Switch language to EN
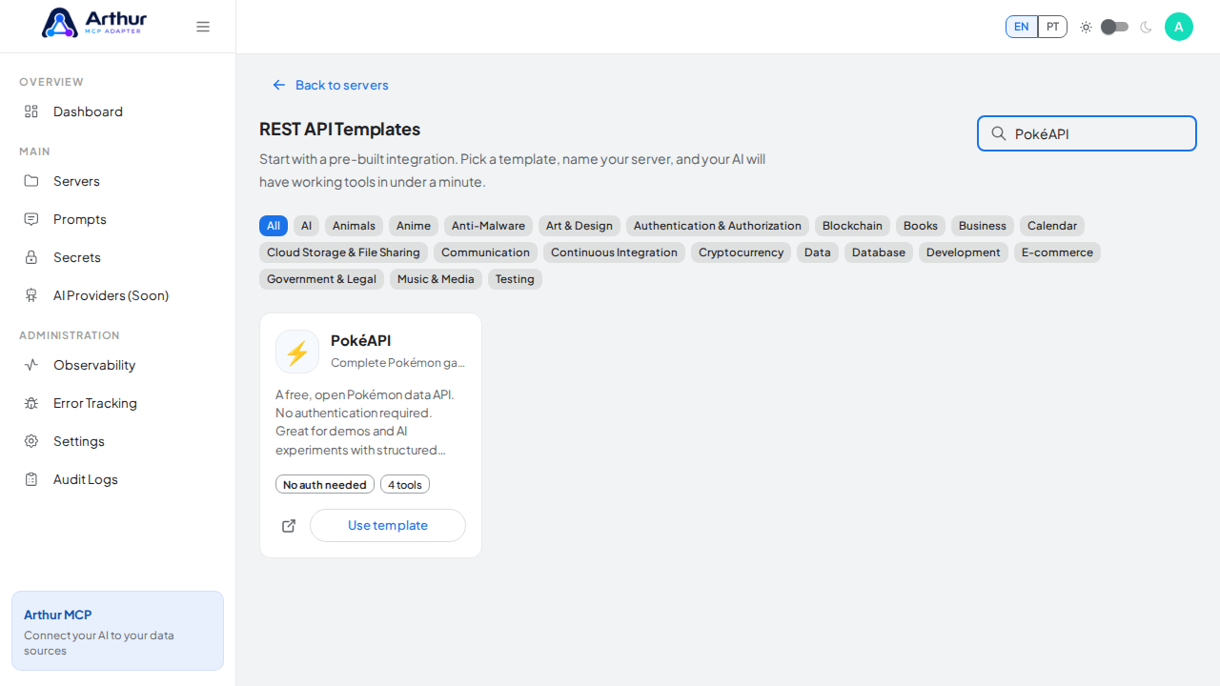The height and width of the screenshot is (686, 1220). (1022, 27)
